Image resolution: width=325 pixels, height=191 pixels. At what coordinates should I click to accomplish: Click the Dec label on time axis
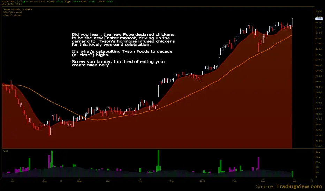pos(172,181)
